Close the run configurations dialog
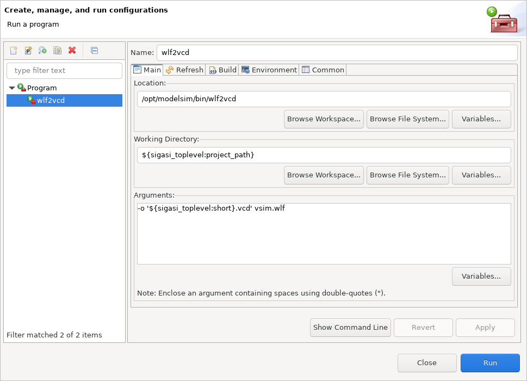The width and height of the screenshot is (527, 381). 427,363
